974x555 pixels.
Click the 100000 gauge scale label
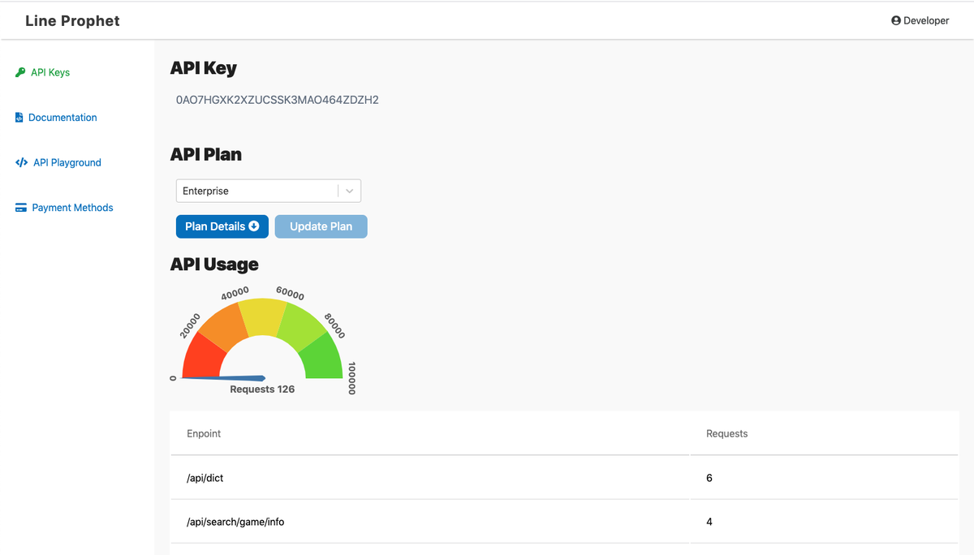[351, 379]
